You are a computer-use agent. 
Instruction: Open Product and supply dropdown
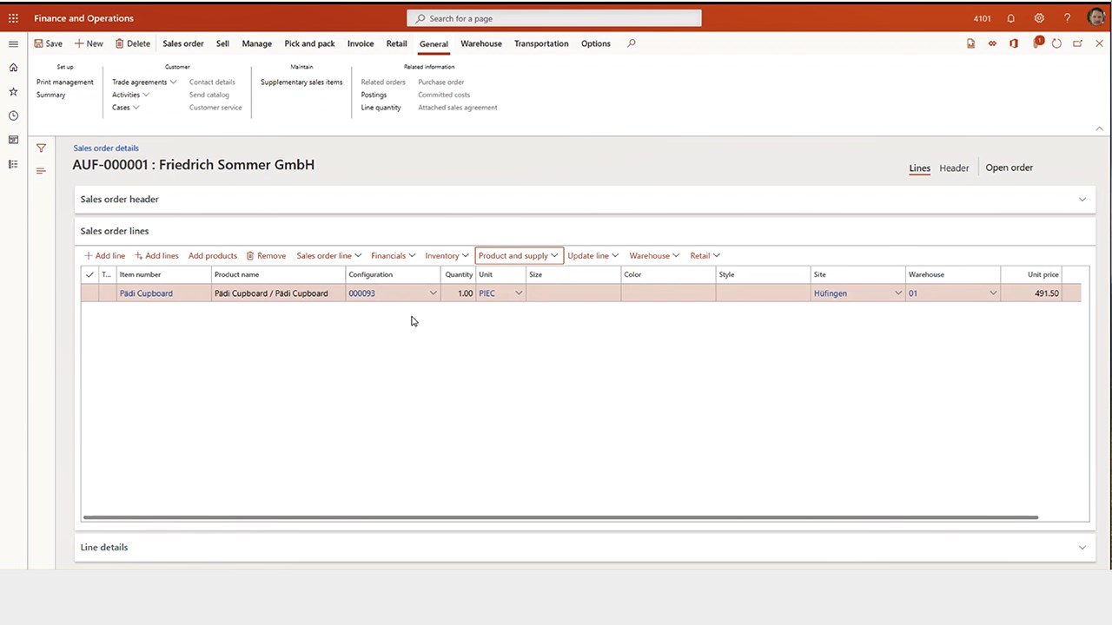(x=519, y=256)
